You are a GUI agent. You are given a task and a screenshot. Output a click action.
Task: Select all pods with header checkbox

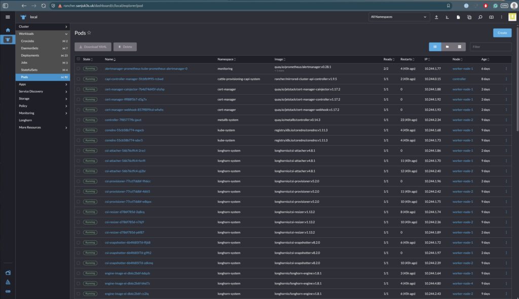pos(79,59)
